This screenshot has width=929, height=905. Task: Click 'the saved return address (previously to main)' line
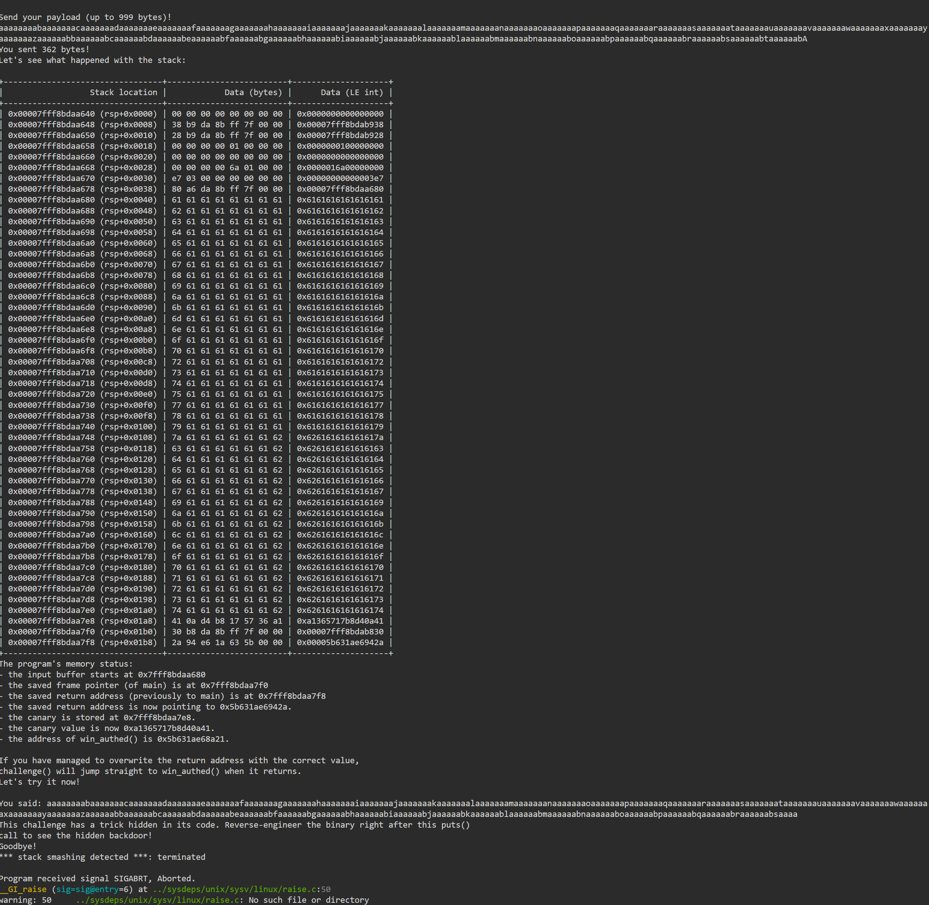pyautogui.click(x=163, y=697)
